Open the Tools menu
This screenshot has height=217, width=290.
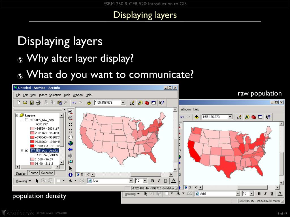click(x=67, y=95)
